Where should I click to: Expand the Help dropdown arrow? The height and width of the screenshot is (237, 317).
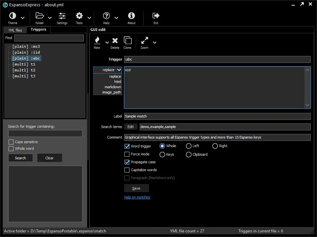(x=116, y=18)
